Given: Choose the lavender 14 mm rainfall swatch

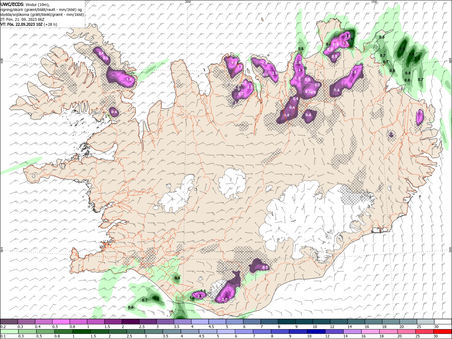Looking at the screenshot, I should [x=352, y=332].
